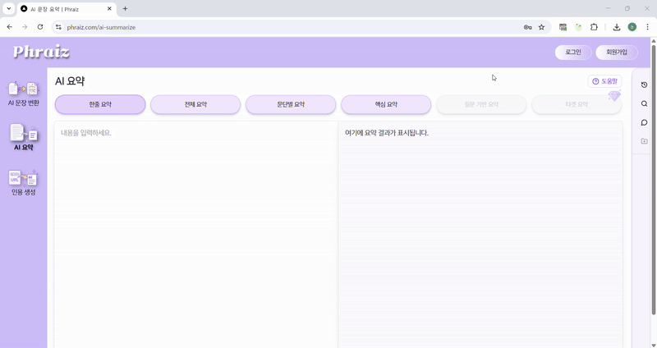The height and width of the screenshot is (348, 657).
Task: Switch to the AI 문장 요약 Phraiz tab
Action: coord(67,9)
